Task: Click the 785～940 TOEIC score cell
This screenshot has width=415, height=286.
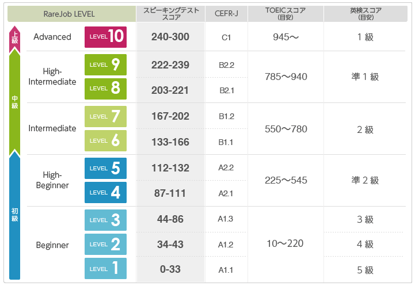Action: click(286, 77)
